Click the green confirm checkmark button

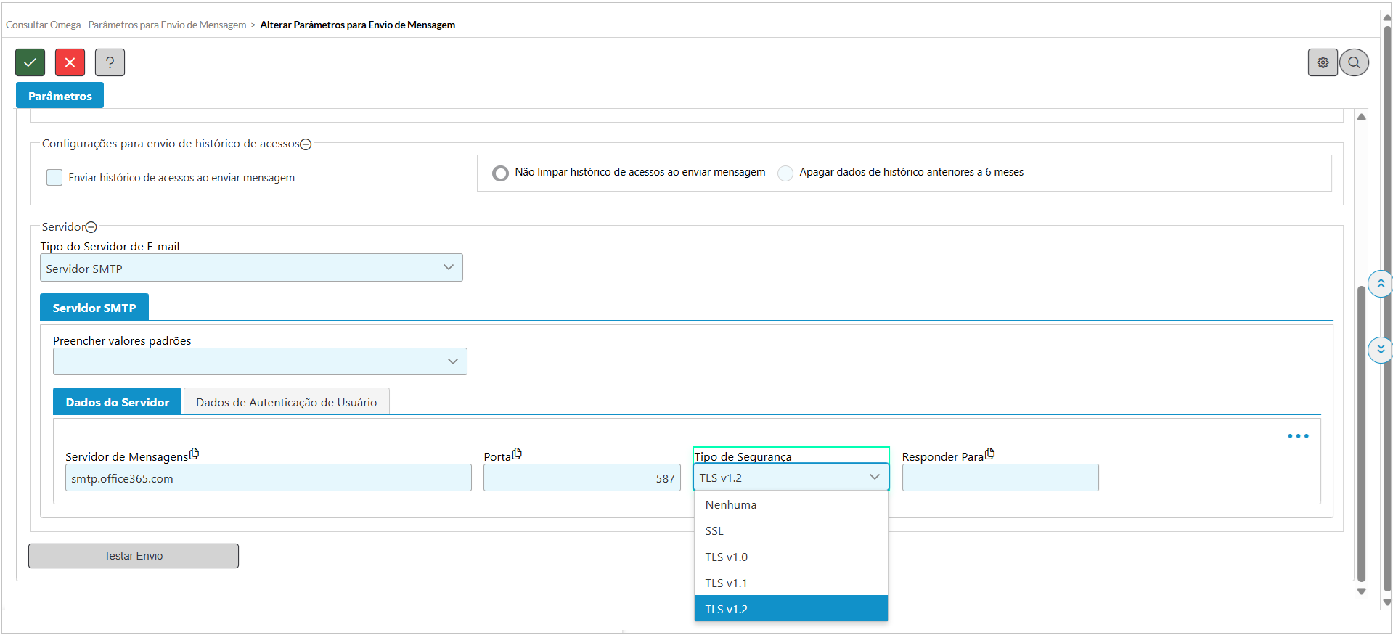coord(30,62)
